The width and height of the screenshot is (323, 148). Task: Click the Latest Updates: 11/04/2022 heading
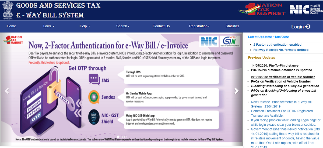point(268,37)
